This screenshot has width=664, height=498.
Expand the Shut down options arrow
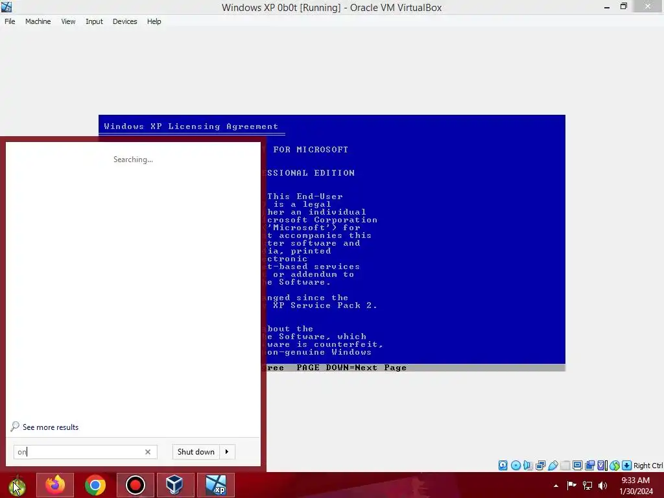227,452
